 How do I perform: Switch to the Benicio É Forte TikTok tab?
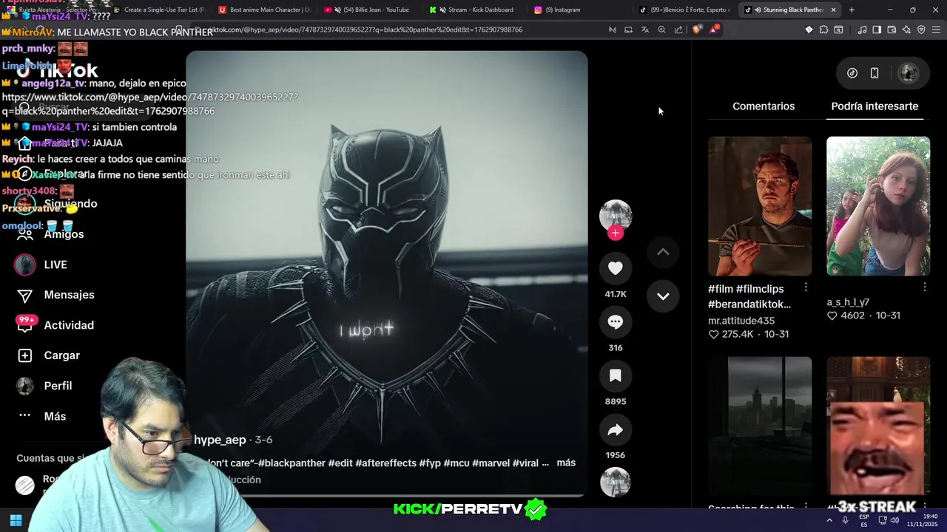point(684,10)
